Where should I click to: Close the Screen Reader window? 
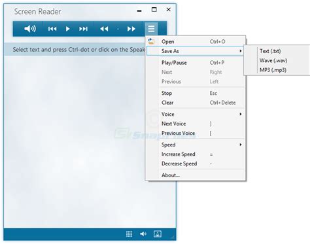[169, 10]
